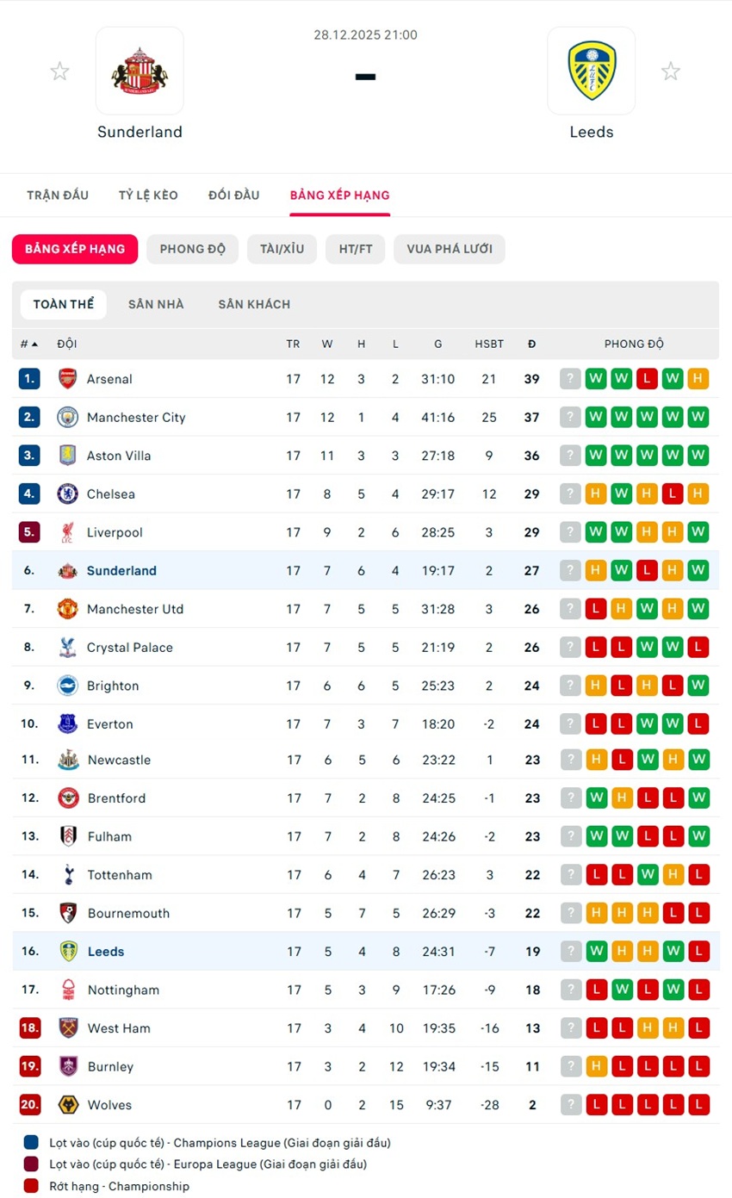Click the PHONG ĐỘ filter button
This screenshot has width=732, height=1198.
192,248
